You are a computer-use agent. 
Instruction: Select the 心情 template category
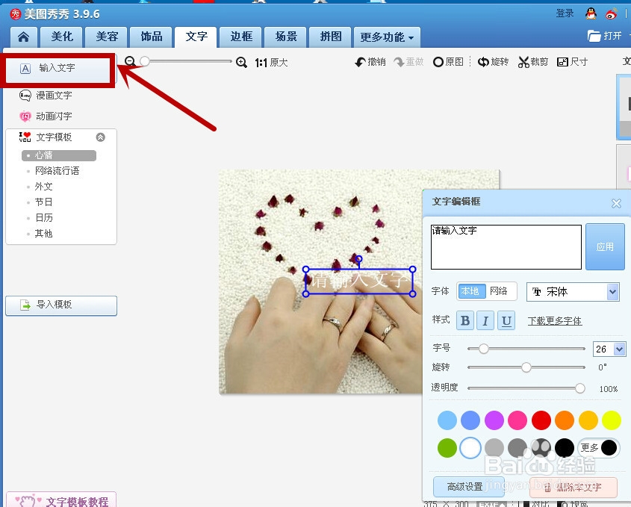pyautogui.click(x=59, y=155)
